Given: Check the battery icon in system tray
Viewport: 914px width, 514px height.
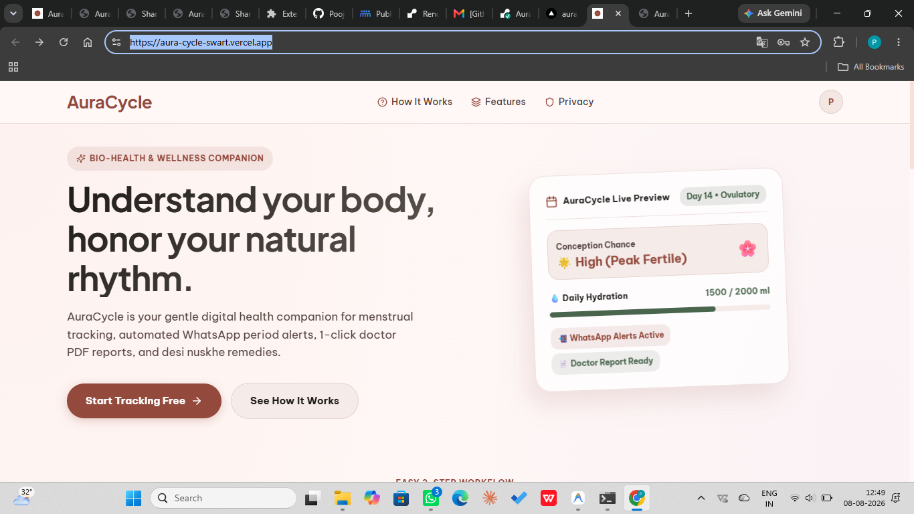Looking at the screenshot, I should (827, 498).
